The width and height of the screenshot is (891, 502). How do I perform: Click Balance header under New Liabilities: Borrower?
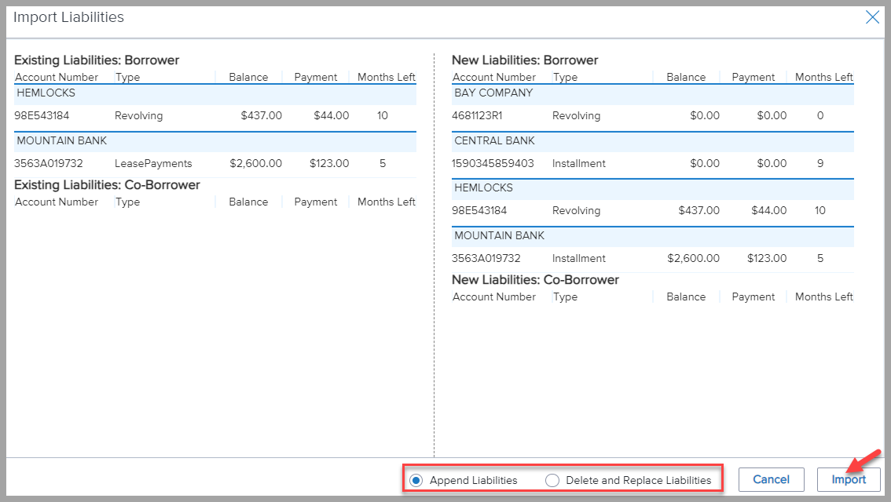click(686, 77)
